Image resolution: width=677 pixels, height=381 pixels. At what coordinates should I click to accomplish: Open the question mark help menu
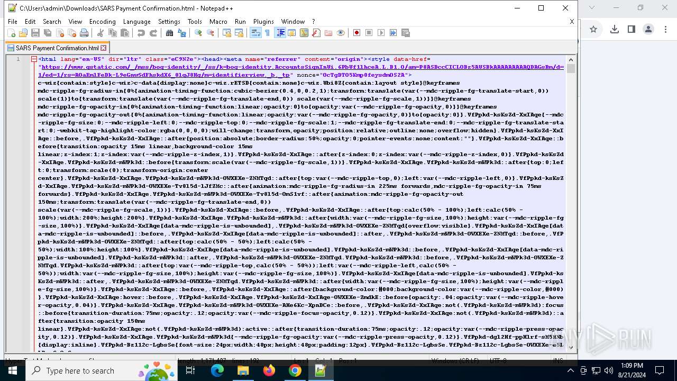pyautogui.click(x=313, y=22)
